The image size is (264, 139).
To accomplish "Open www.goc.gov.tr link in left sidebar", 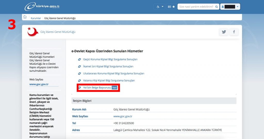I will coord(39,84).
